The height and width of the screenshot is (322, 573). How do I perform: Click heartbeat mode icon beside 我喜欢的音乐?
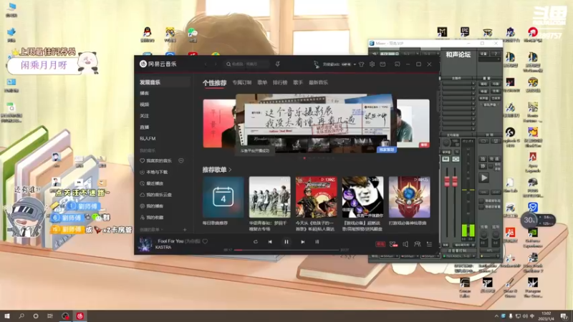(181, 160)
